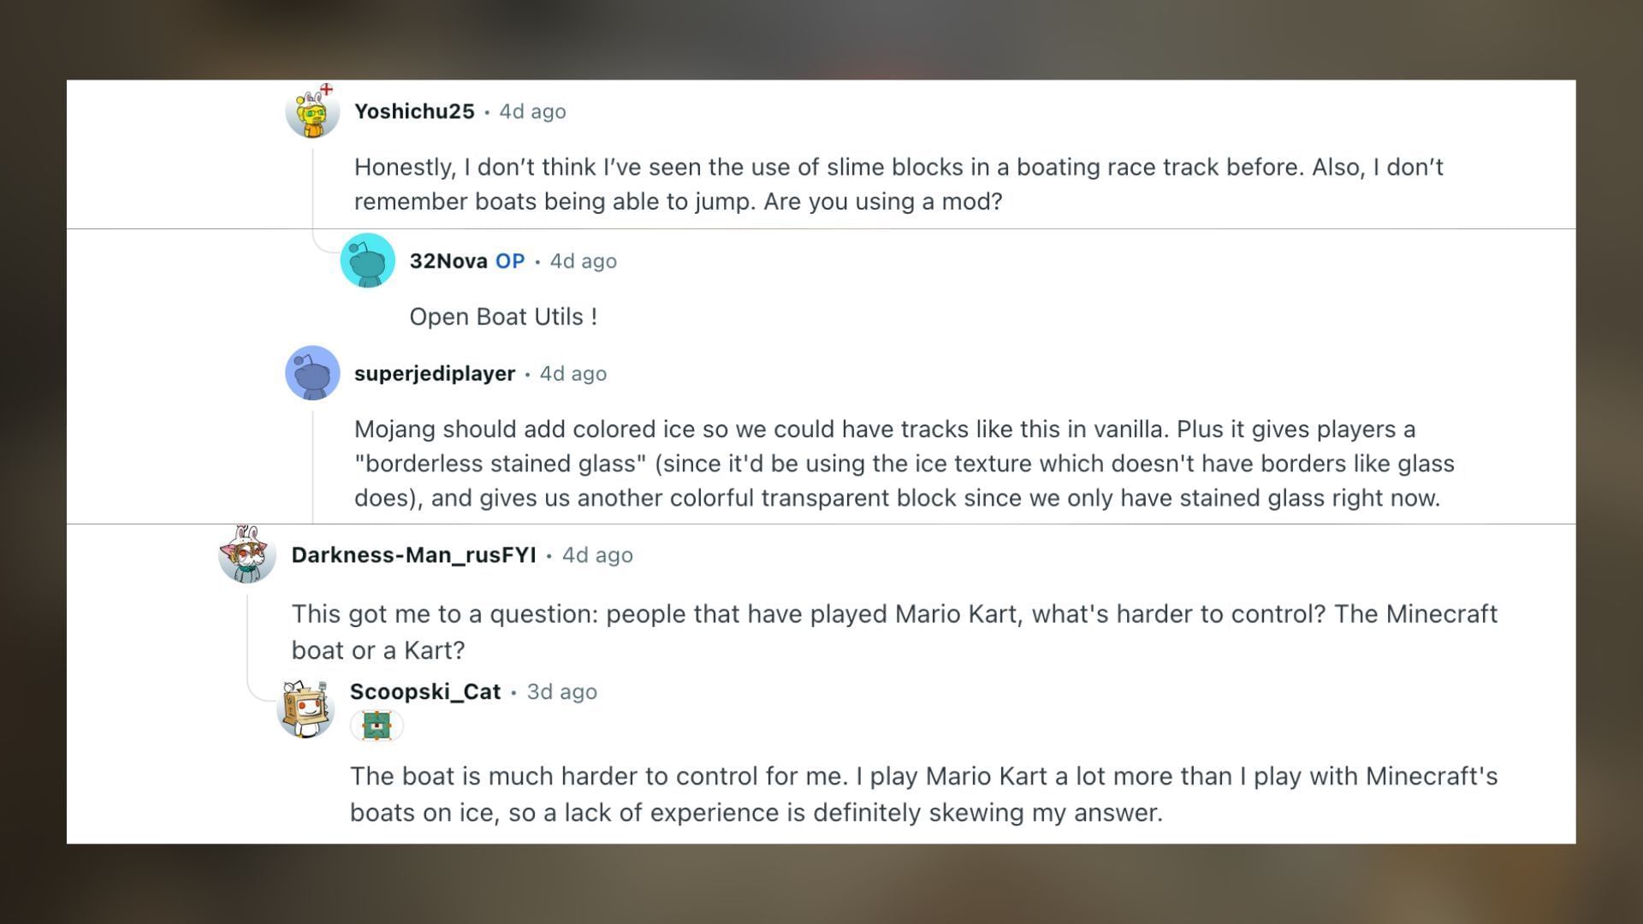Click the blue OP badge beside 32Nova
1643x924 pixels.
(x=511, y=261)
